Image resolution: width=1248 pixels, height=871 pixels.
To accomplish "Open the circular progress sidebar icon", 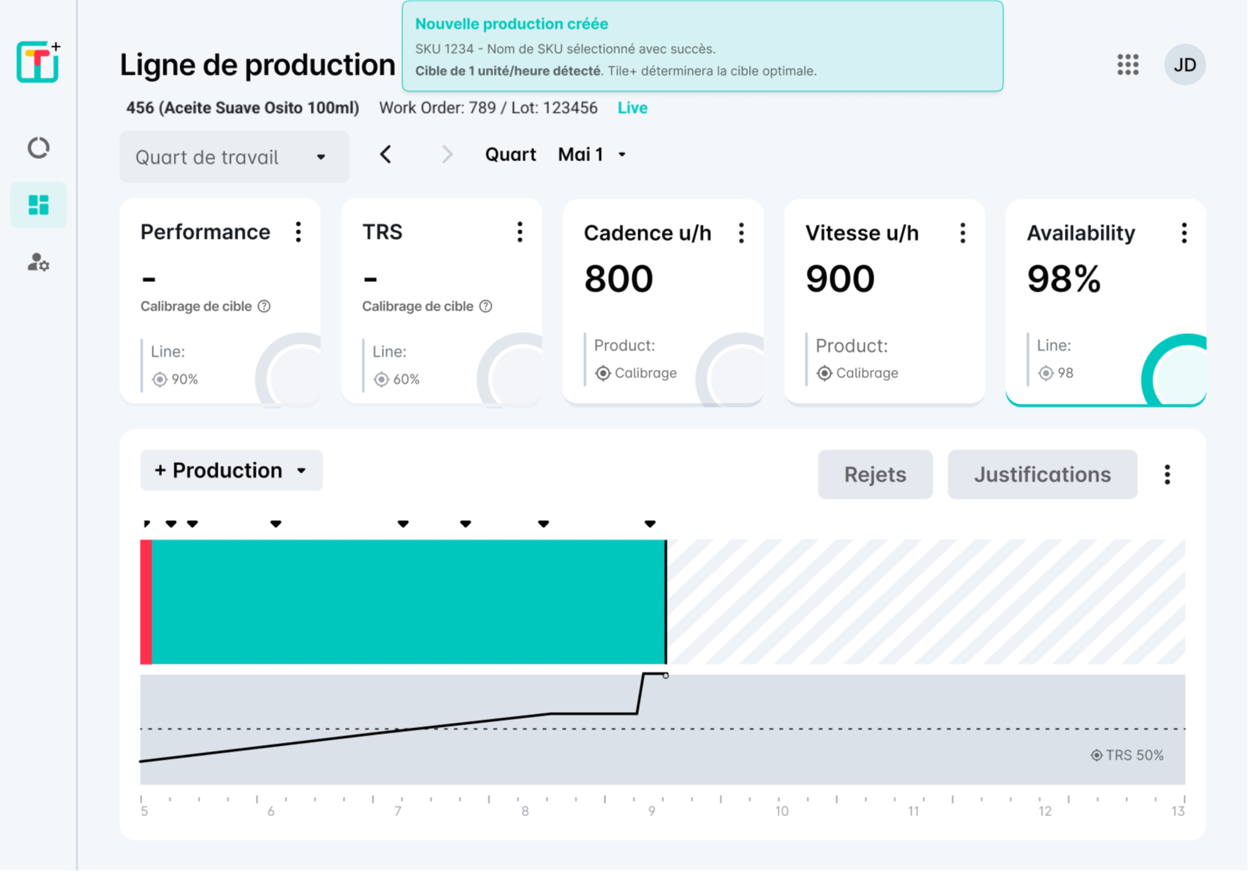I will [38, 148].
